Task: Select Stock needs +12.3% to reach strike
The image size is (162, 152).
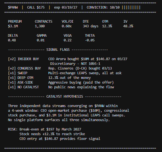Action: tap(52, 134)
